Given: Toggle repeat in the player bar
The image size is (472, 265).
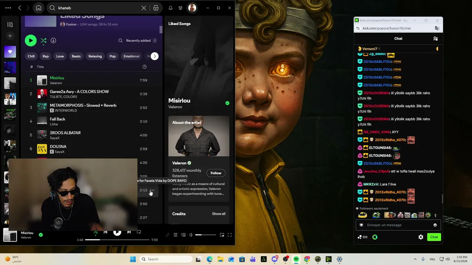Looking at the screenshot, I should click(139, 232).
